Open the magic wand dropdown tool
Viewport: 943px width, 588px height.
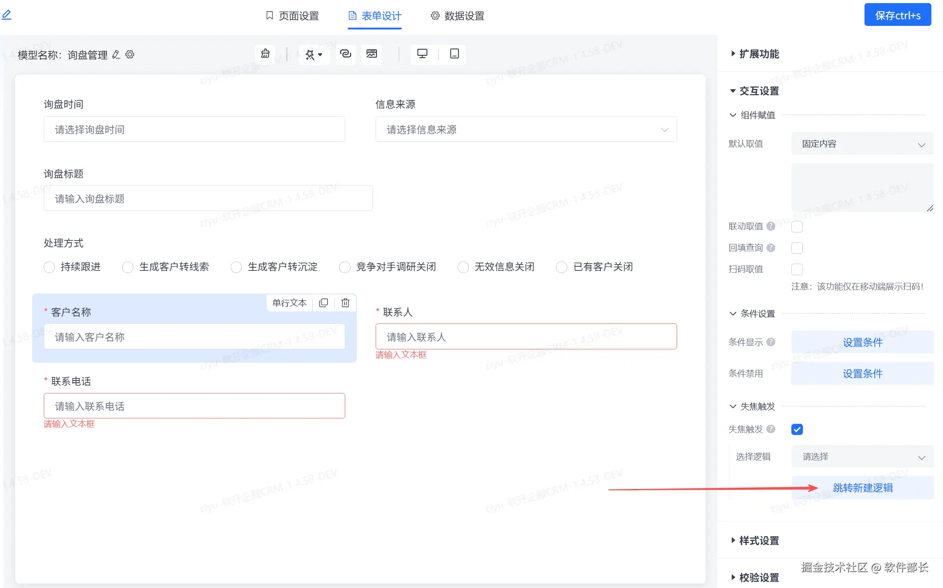point(314,54)
